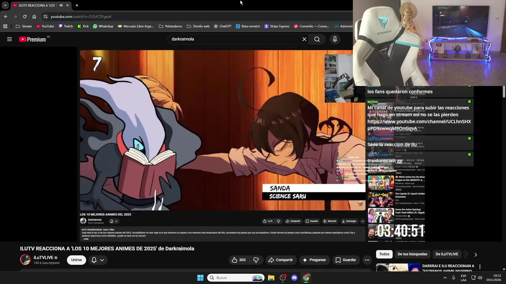This screenshot has height=284, width=506.
Task: Open the iLuTVLIVE channel name link
Action: pos(43,258)
